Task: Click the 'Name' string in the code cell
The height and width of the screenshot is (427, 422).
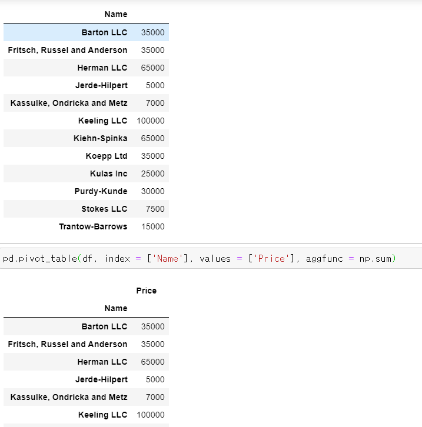Action: 168,258
